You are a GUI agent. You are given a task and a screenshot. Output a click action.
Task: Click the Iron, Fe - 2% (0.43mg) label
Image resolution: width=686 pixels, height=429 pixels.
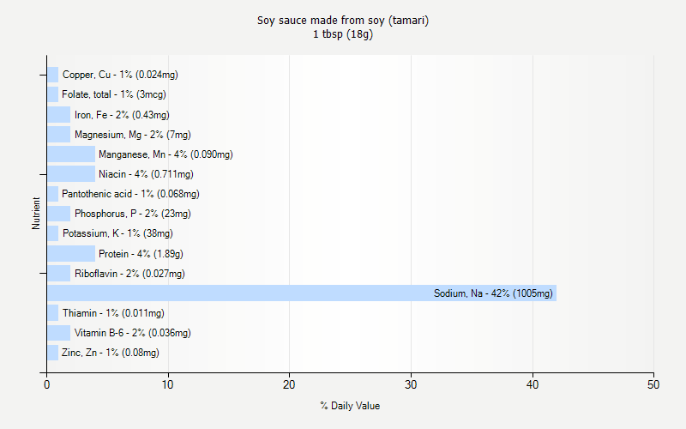pos(122,115)
